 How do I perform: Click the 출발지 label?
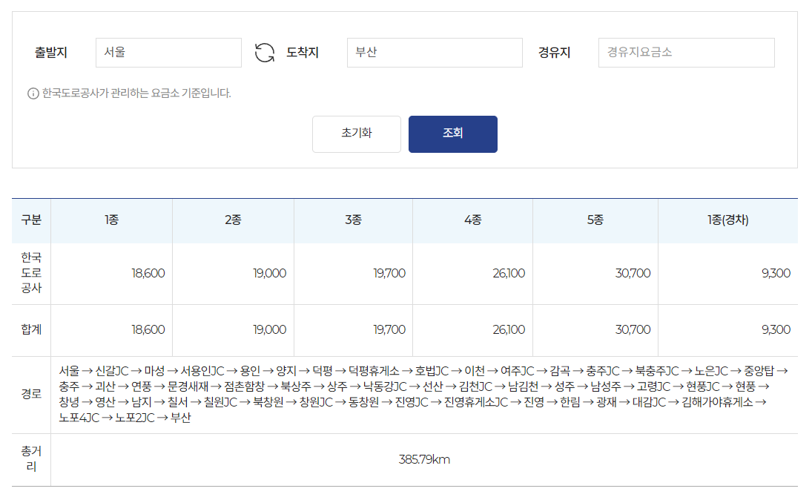point(50,53)
